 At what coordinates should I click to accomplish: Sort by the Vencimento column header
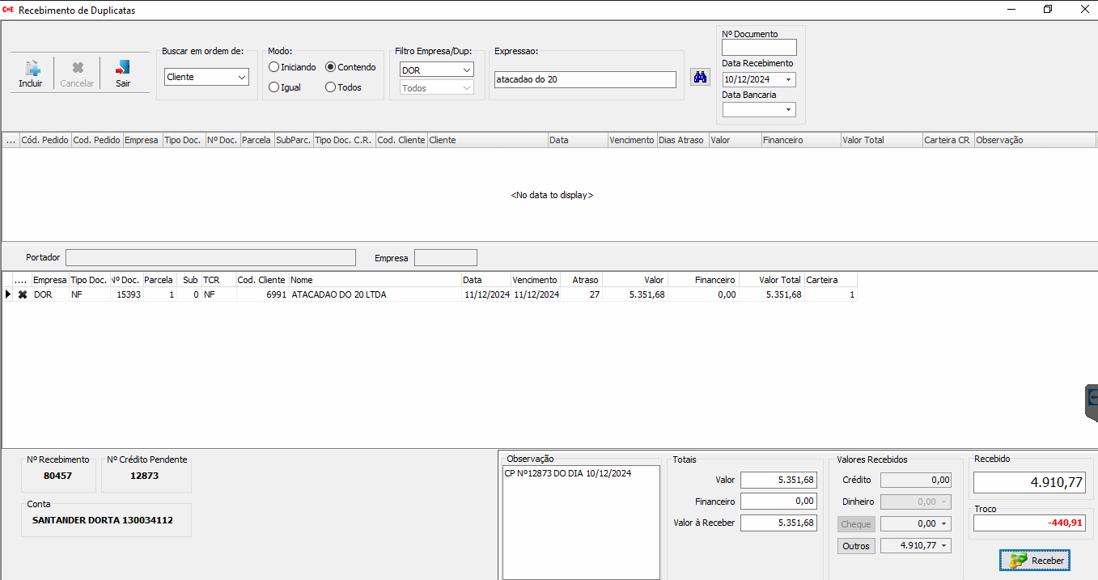tap(631, 140)
